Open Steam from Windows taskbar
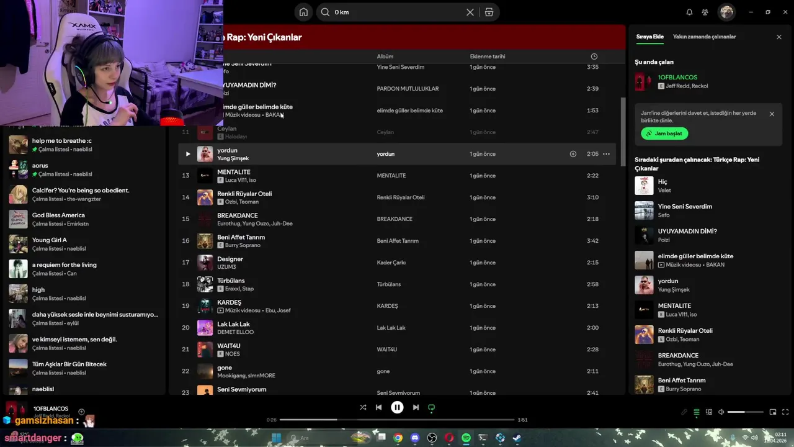The image size is (794, 447). (x=517, y=438)
